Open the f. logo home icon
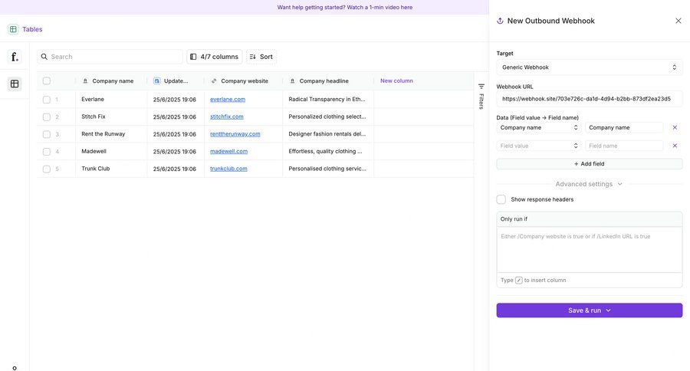690x371 pixels. [15, 56]
